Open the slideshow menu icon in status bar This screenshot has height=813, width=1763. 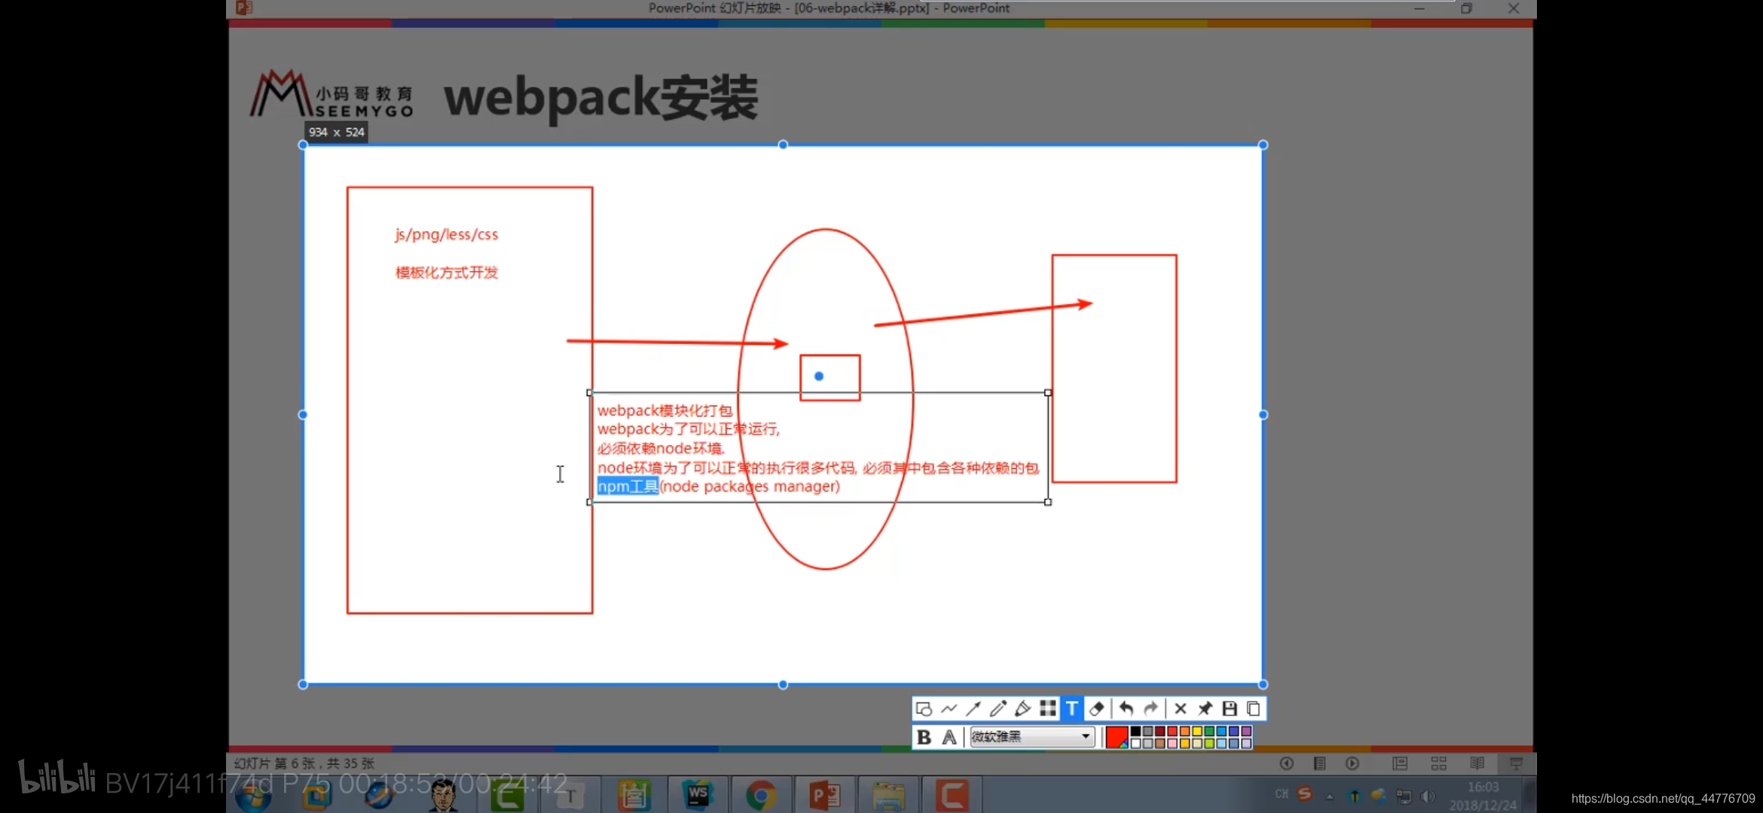coord(1319,763)
